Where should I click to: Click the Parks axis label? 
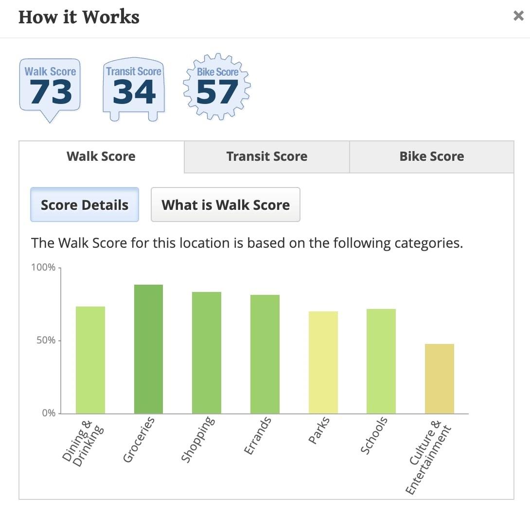tap(319, 430)
